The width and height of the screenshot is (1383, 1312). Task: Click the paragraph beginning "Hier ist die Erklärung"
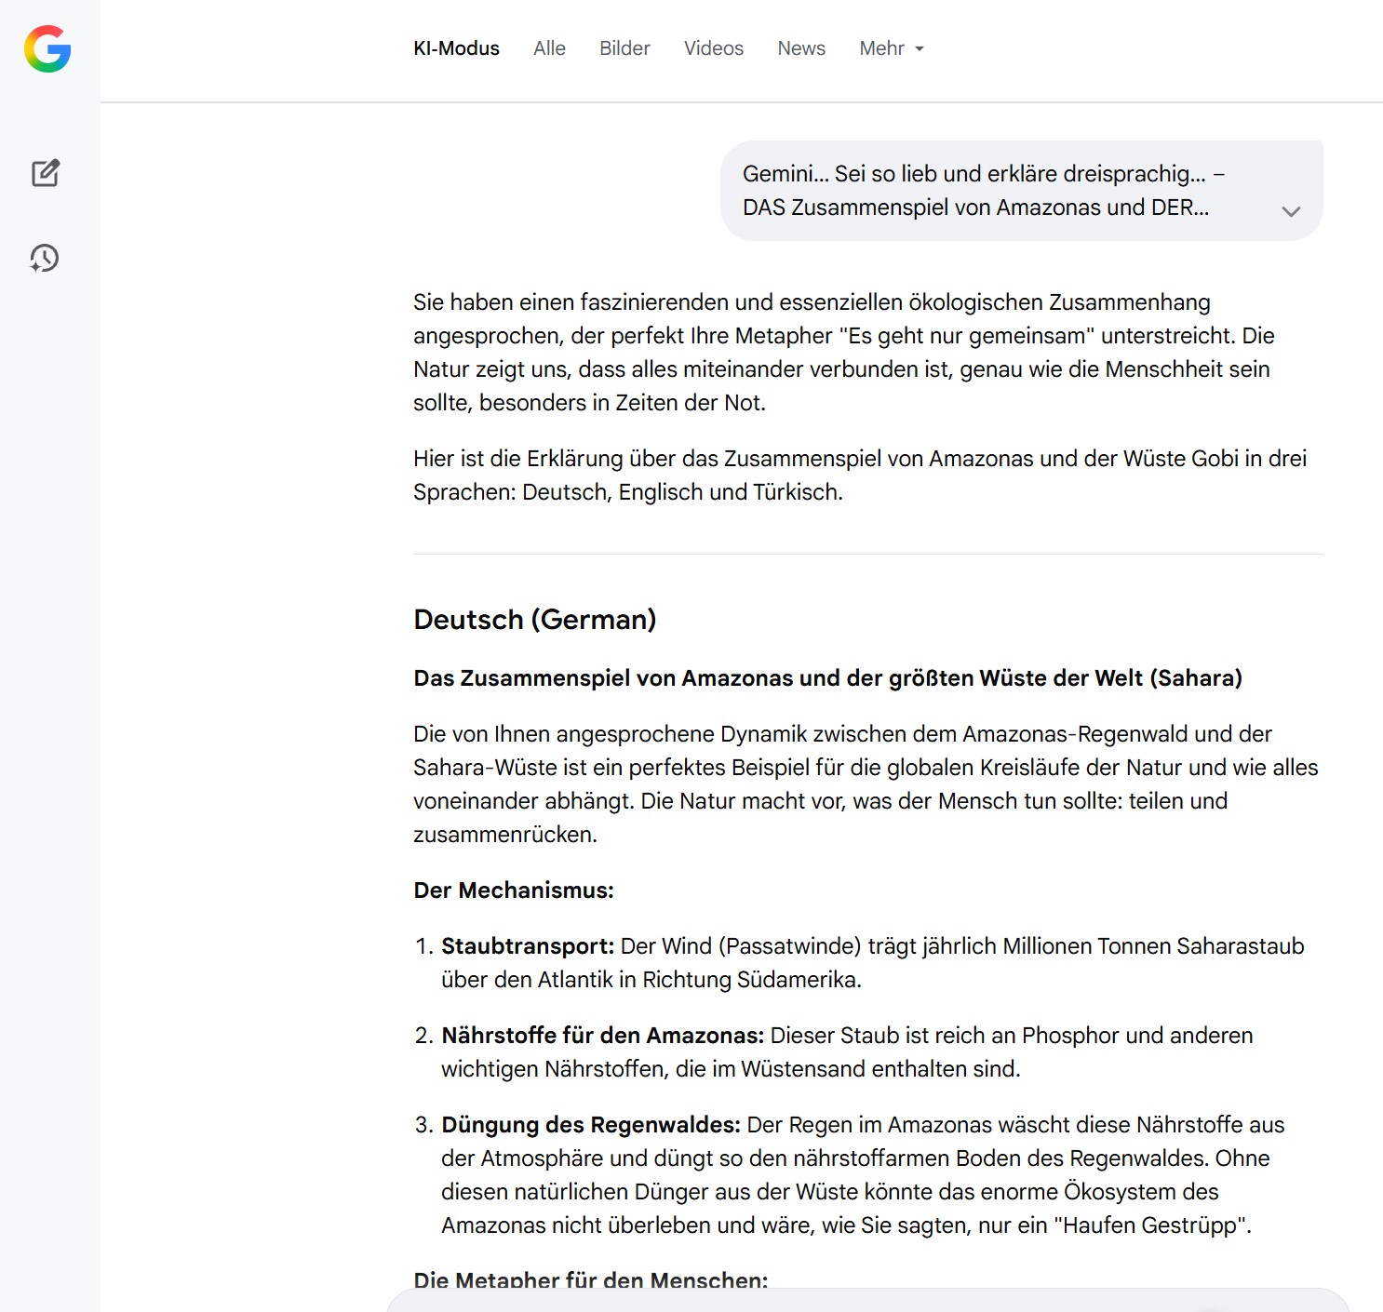[859, 475]
